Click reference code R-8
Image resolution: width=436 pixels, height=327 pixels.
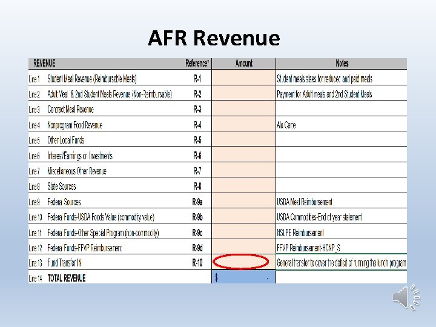pos(197,187)
